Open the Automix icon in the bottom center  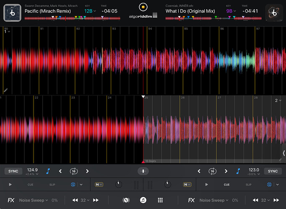pos(126,200)
